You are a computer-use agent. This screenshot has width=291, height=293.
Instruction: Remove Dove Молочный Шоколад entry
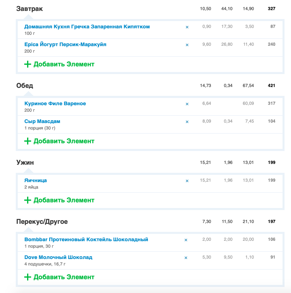coord(186,258)
